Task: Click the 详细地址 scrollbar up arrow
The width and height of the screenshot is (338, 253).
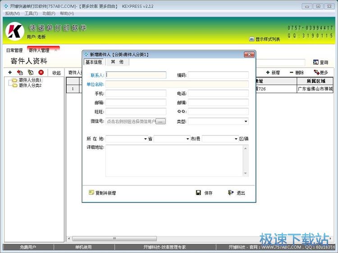Action: click(246, 148)
